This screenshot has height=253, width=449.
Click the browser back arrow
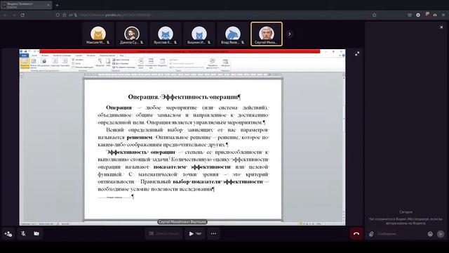point(6,15)
